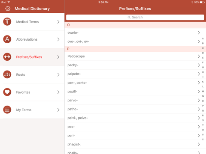Open the 'Pedoscope' entry
Viewport: 206px width, 154px height.
(135, 56)
